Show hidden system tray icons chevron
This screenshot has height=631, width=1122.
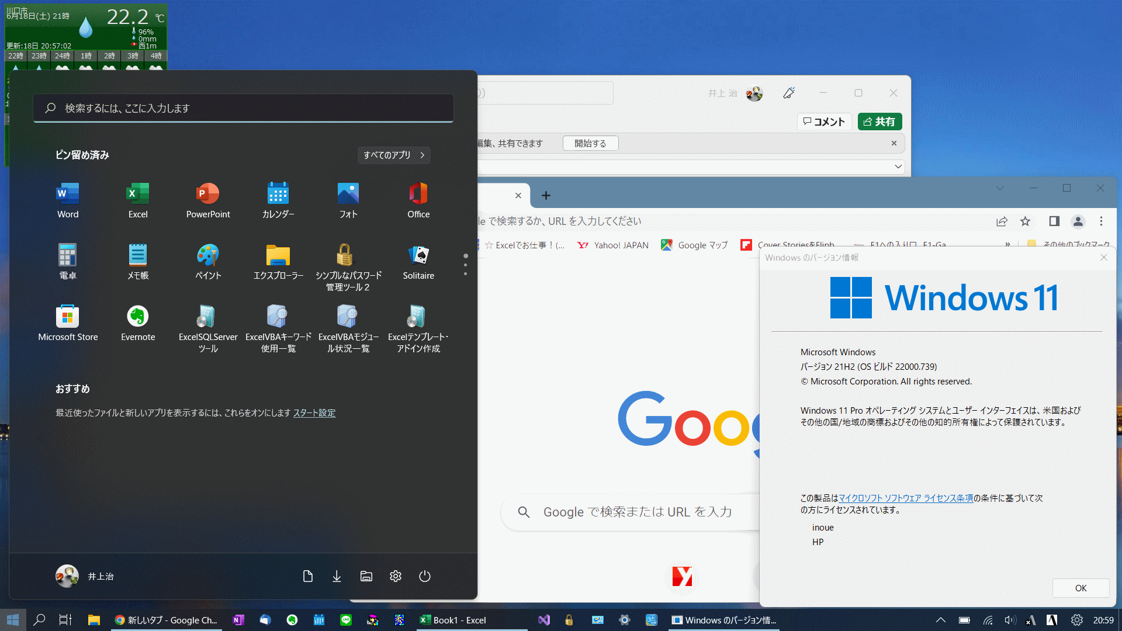[x=940, y=620]
